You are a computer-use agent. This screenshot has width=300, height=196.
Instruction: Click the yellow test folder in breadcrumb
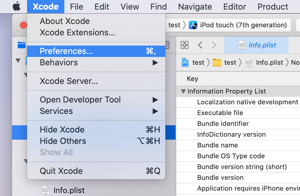(x=217, y=63)
